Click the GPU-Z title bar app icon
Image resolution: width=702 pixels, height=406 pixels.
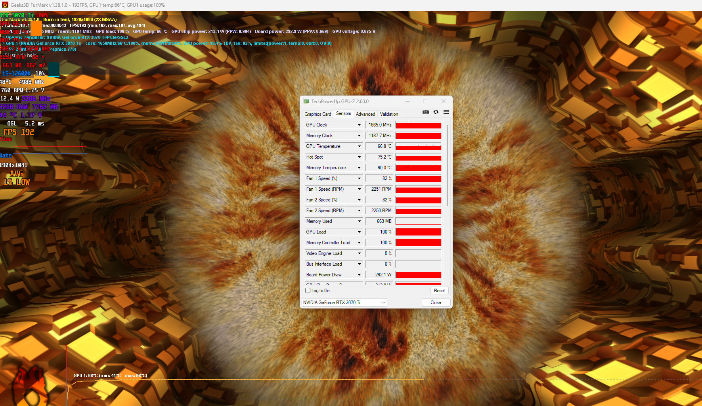pyautogui.click(x=306, y=101)
